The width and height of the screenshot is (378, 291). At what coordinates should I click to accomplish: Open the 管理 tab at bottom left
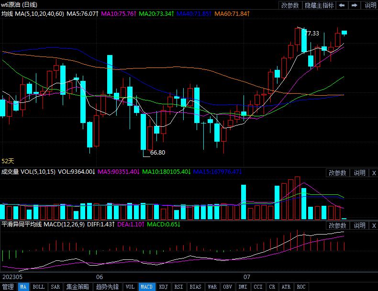click(x=8, y=287)
